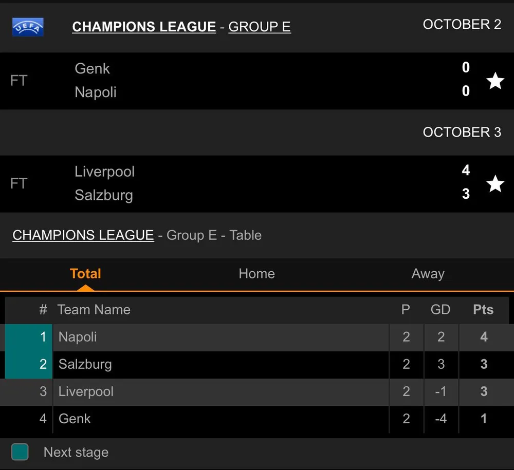Sort table by Pts column
The width and height of the screenshot is (514, 470).
pos(483,310)
